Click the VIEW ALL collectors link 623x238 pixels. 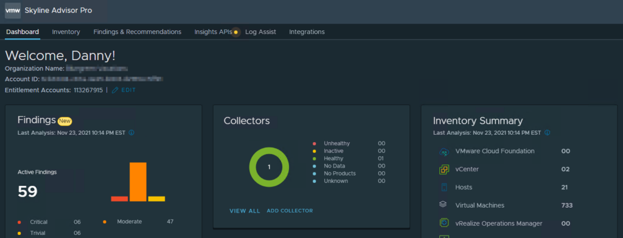click(245, 211)
